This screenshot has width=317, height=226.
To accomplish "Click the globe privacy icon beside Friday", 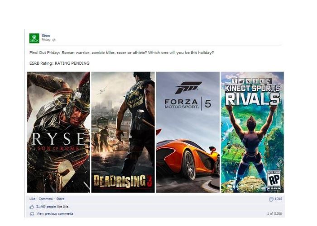I will click(x=54, y=40).
